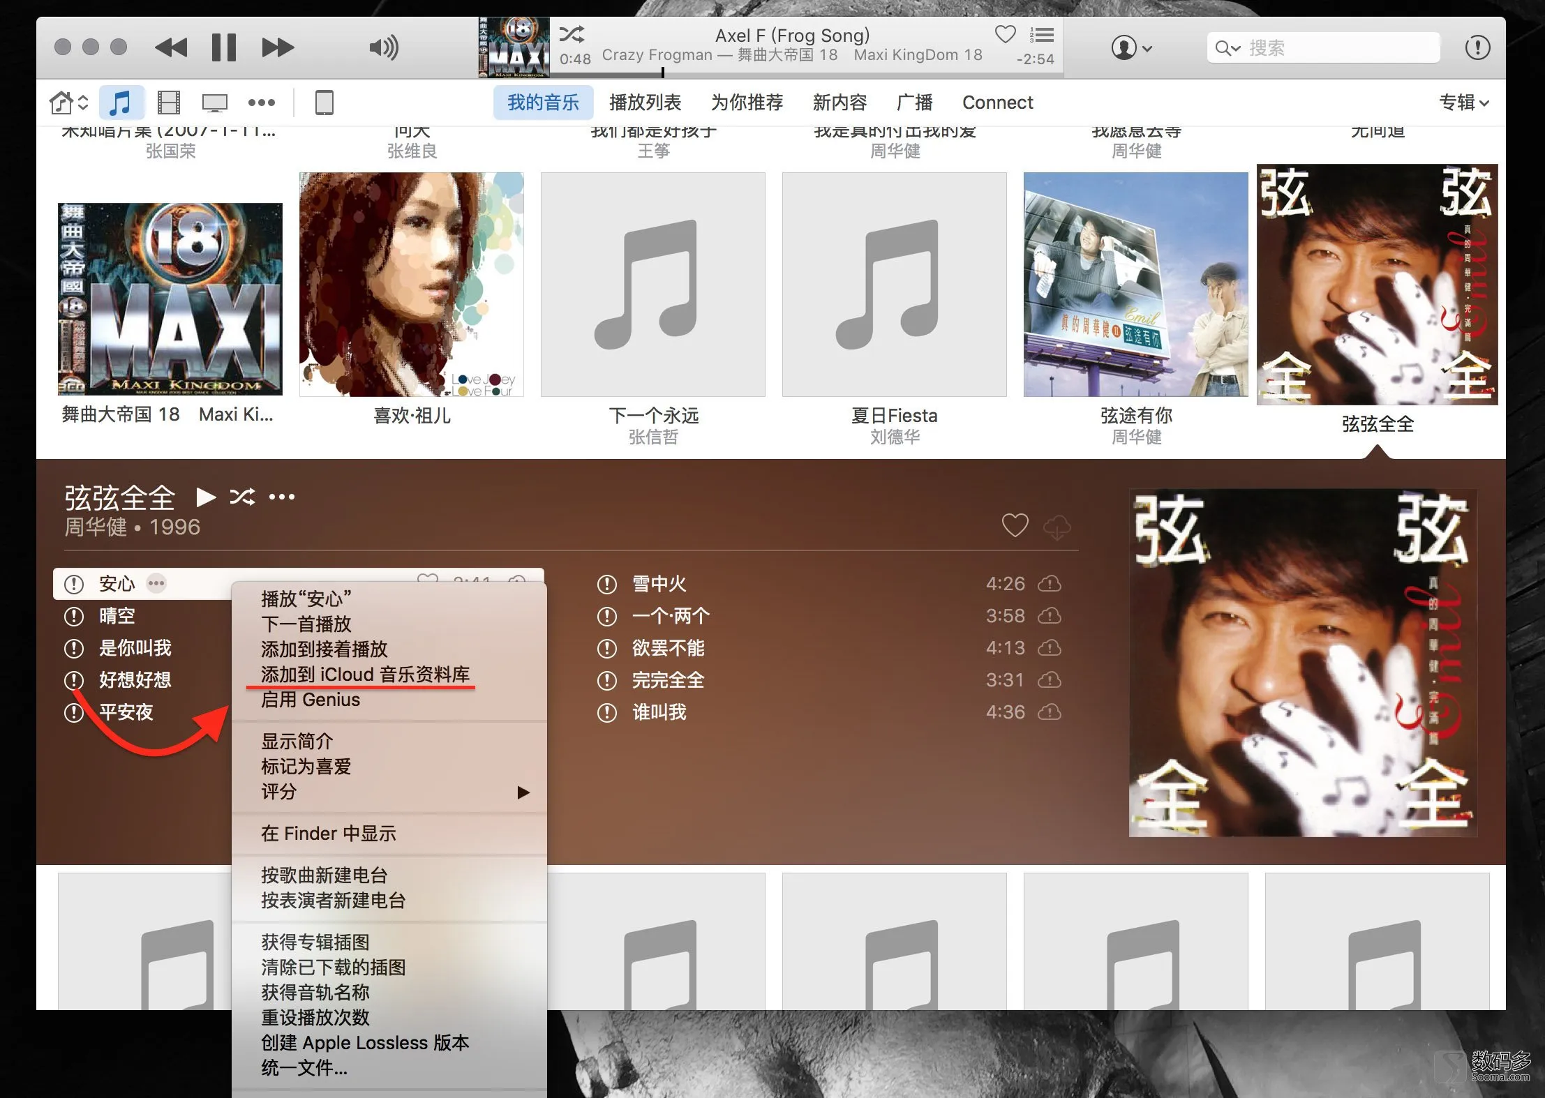Choose 获得专辑插图 menu item

389,942
